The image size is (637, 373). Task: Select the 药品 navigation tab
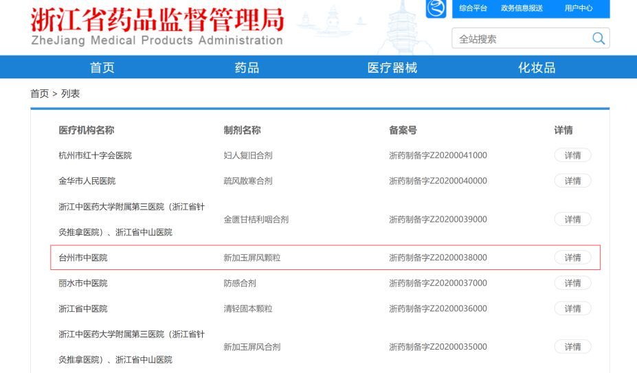(x=247, y=67)
